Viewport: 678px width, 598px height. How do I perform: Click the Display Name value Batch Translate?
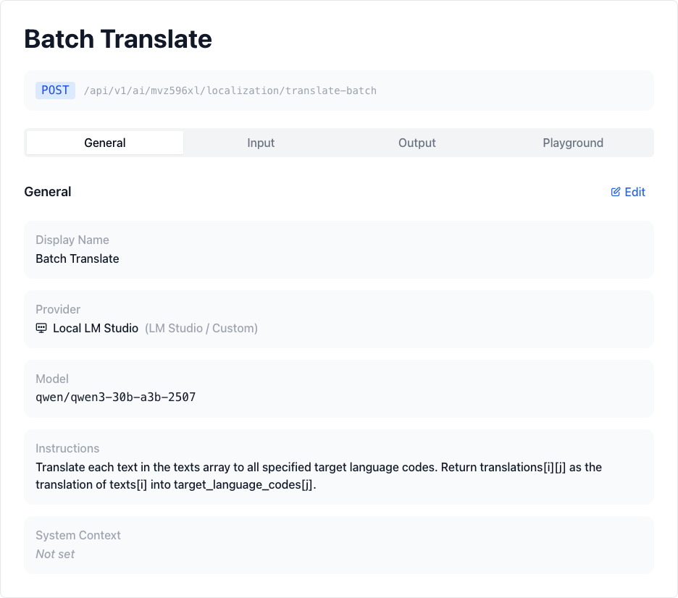(x=77, y=258)
